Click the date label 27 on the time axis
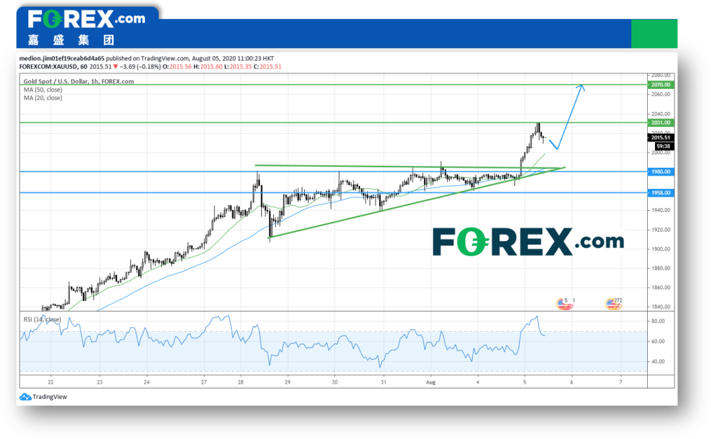 [x=204, y=382]
